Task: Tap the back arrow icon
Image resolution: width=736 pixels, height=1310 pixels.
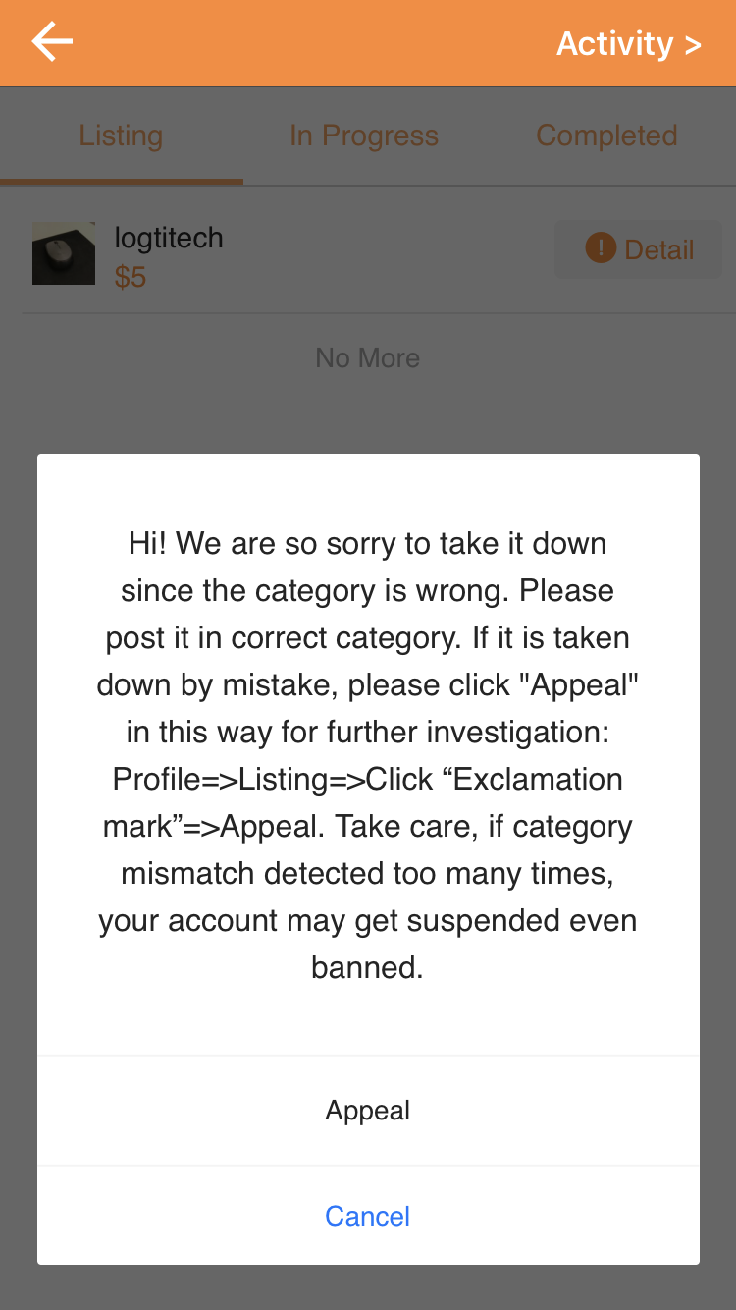Action: (x=52, y=42)
